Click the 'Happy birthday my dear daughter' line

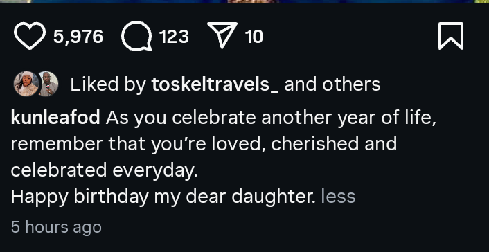point(163,197)
